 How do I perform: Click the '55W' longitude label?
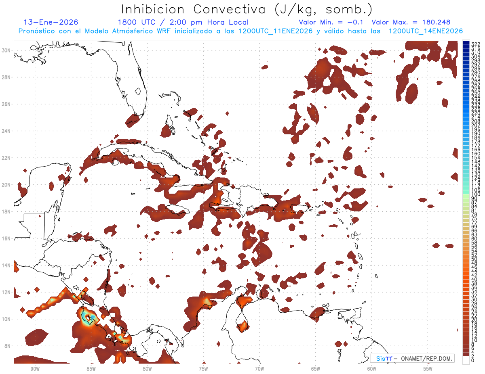[x=428, y=369]
